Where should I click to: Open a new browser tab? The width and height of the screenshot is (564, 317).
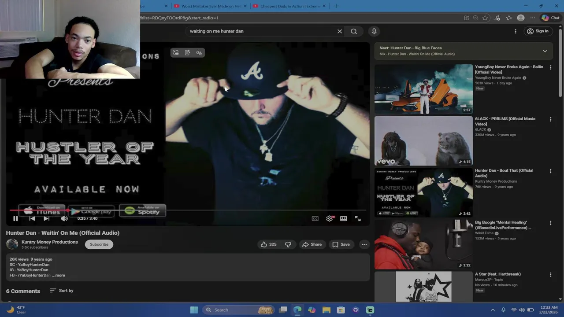336,6
